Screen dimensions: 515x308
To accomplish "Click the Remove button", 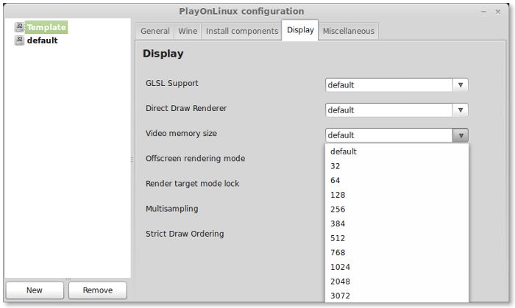I will tap(98, 290).
